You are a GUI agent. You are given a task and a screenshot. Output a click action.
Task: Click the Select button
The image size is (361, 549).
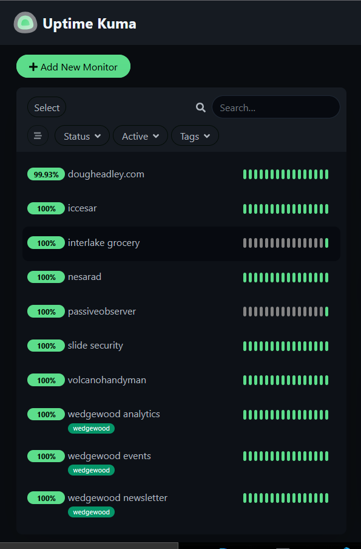click(47, 107)
